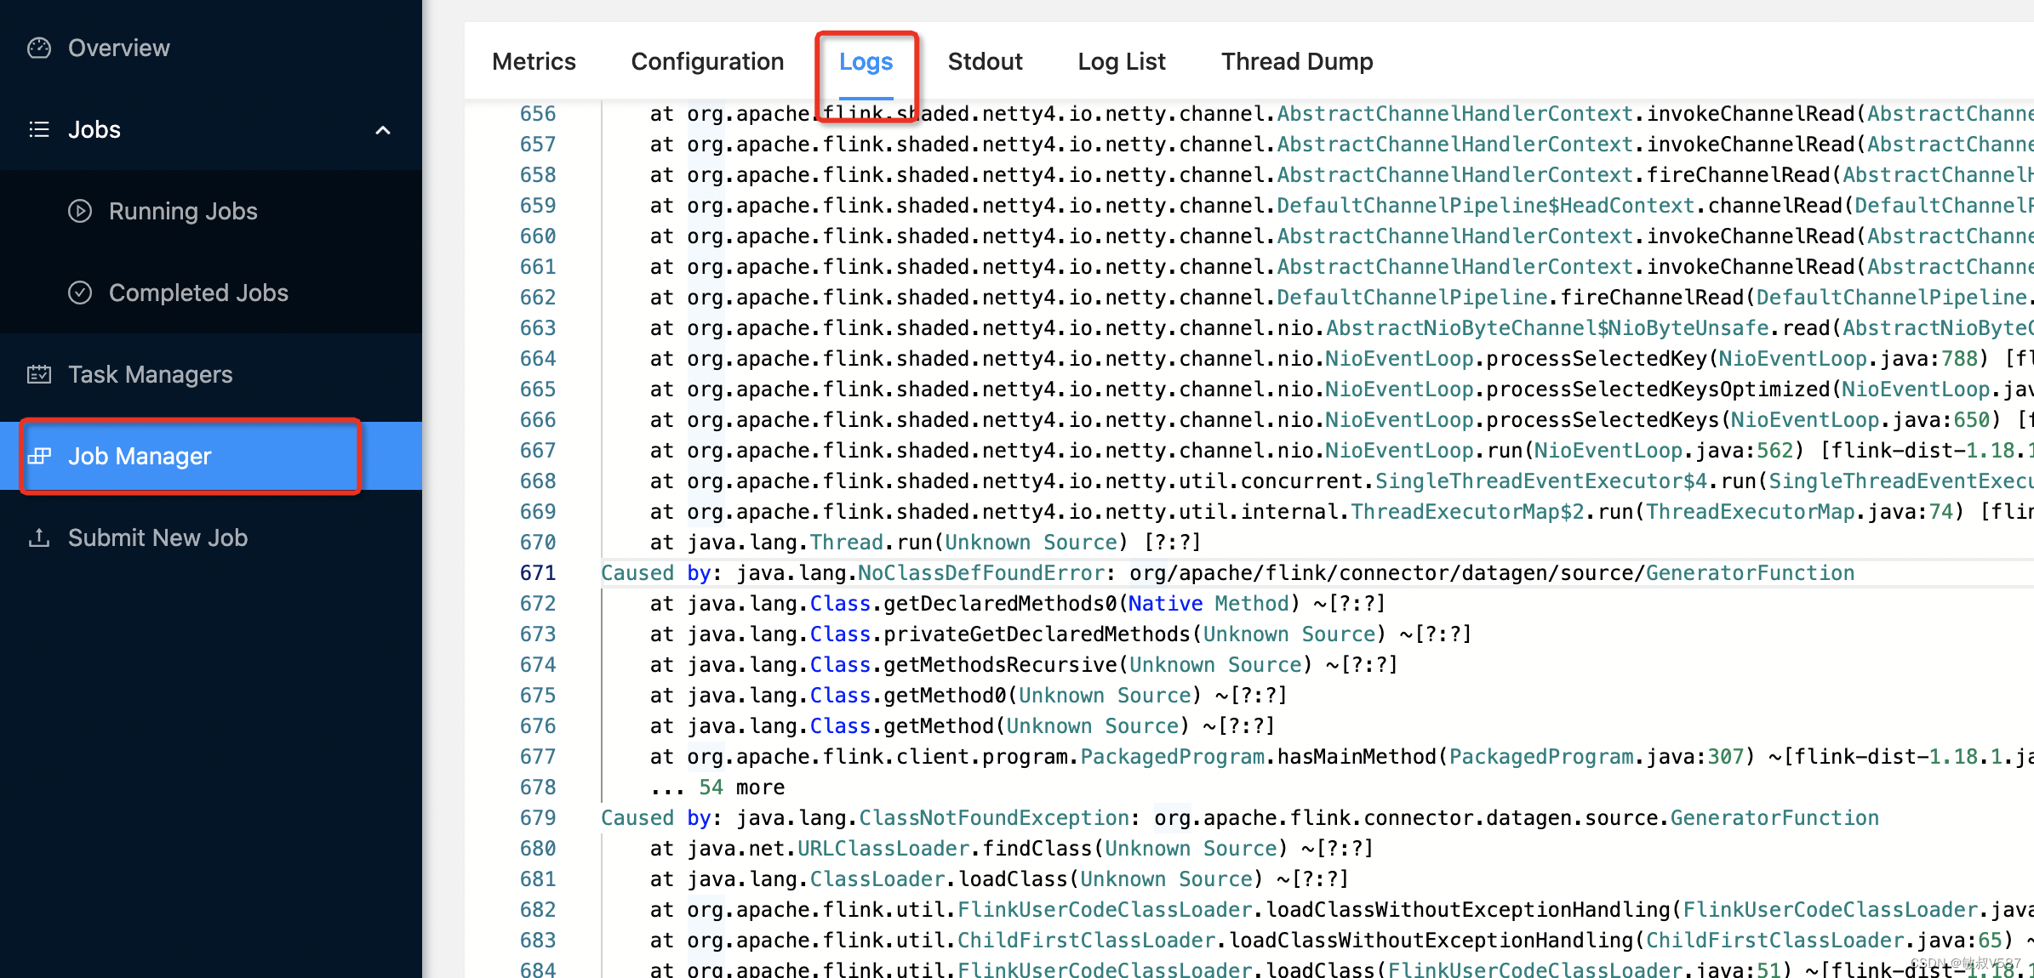
Task: Click 'Native Method' on line 672
Action: (1208, 604)
